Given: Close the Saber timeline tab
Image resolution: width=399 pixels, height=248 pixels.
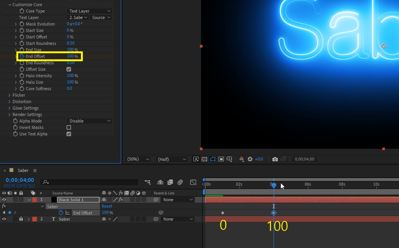Looking at the screenshot, I should (x=5, y=170).
